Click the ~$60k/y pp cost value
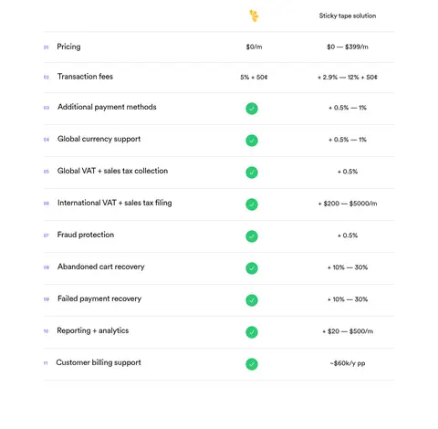 348,363
